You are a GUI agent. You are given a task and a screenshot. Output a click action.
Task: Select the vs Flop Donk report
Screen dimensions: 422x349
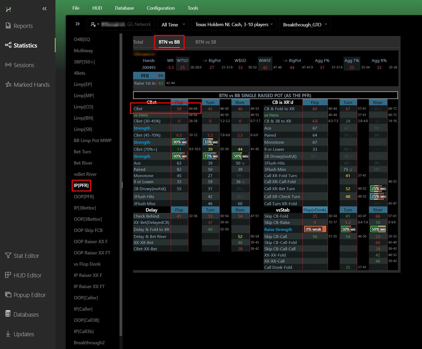click(87, 264)
